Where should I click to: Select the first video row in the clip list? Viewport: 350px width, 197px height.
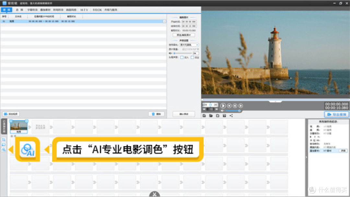click(x=83, y=21)
